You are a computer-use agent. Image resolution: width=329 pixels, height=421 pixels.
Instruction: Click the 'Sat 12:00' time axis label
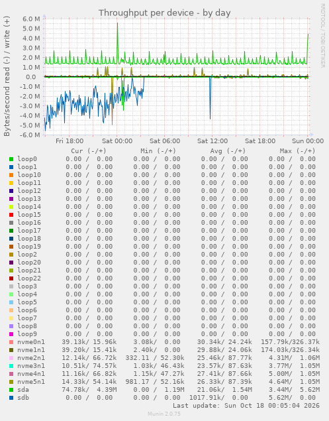212,141
